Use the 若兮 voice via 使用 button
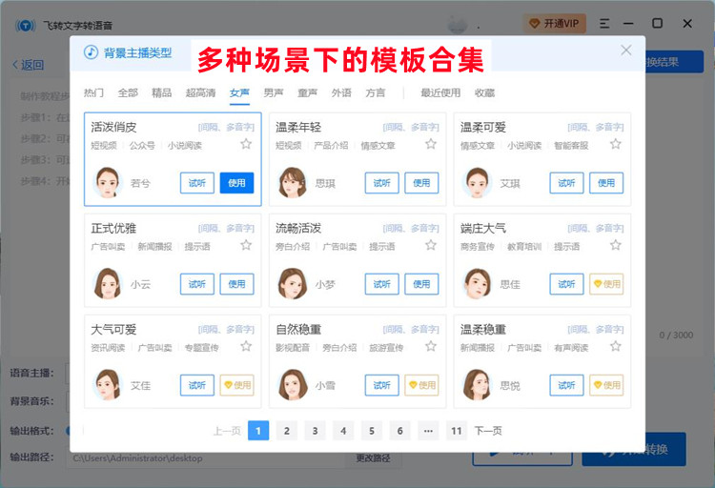Viewport: 715px width, 488px height. point(236,183)
